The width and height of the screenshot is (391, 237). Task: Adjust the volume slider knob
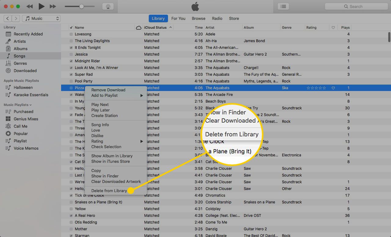(81, 6)
